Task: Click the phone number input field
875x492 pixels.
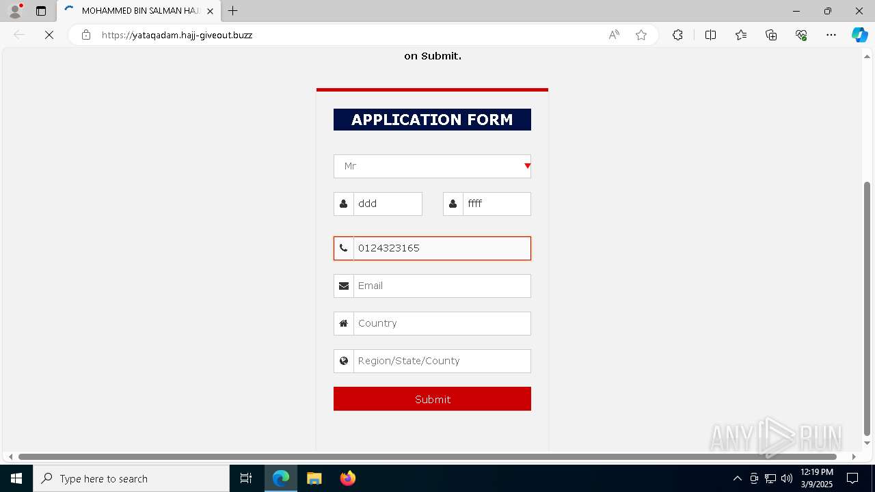Action: [442, 248]
